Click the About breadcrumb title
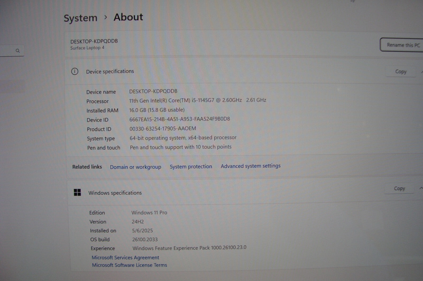 click(x=128, y=17)
